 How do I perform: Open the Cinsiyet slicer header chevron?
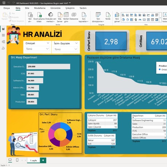pos(48,43)
